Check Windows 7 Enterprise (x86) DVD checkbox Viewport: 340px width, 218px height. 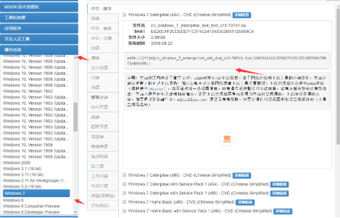pos(124,175)
